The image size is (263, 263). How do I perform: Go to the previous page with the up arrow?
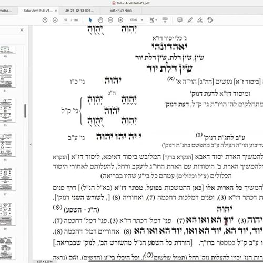(x=45, y=20)
